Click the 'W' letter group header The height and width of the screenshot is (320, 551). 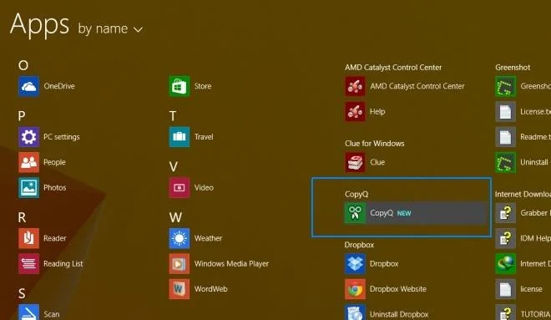click(175, 217)
